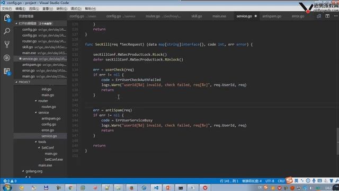Click the Internet Explorer taskbar icon

pos(144,188)
